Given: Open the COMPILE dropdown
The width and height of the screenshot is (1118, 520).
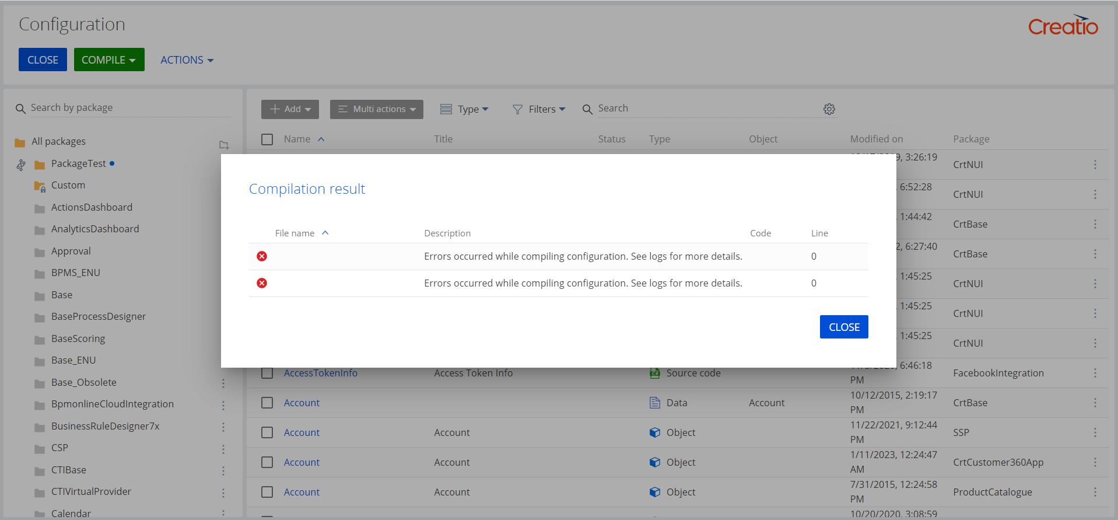Looking at the screenshot, I should click(x=109, y=60).
